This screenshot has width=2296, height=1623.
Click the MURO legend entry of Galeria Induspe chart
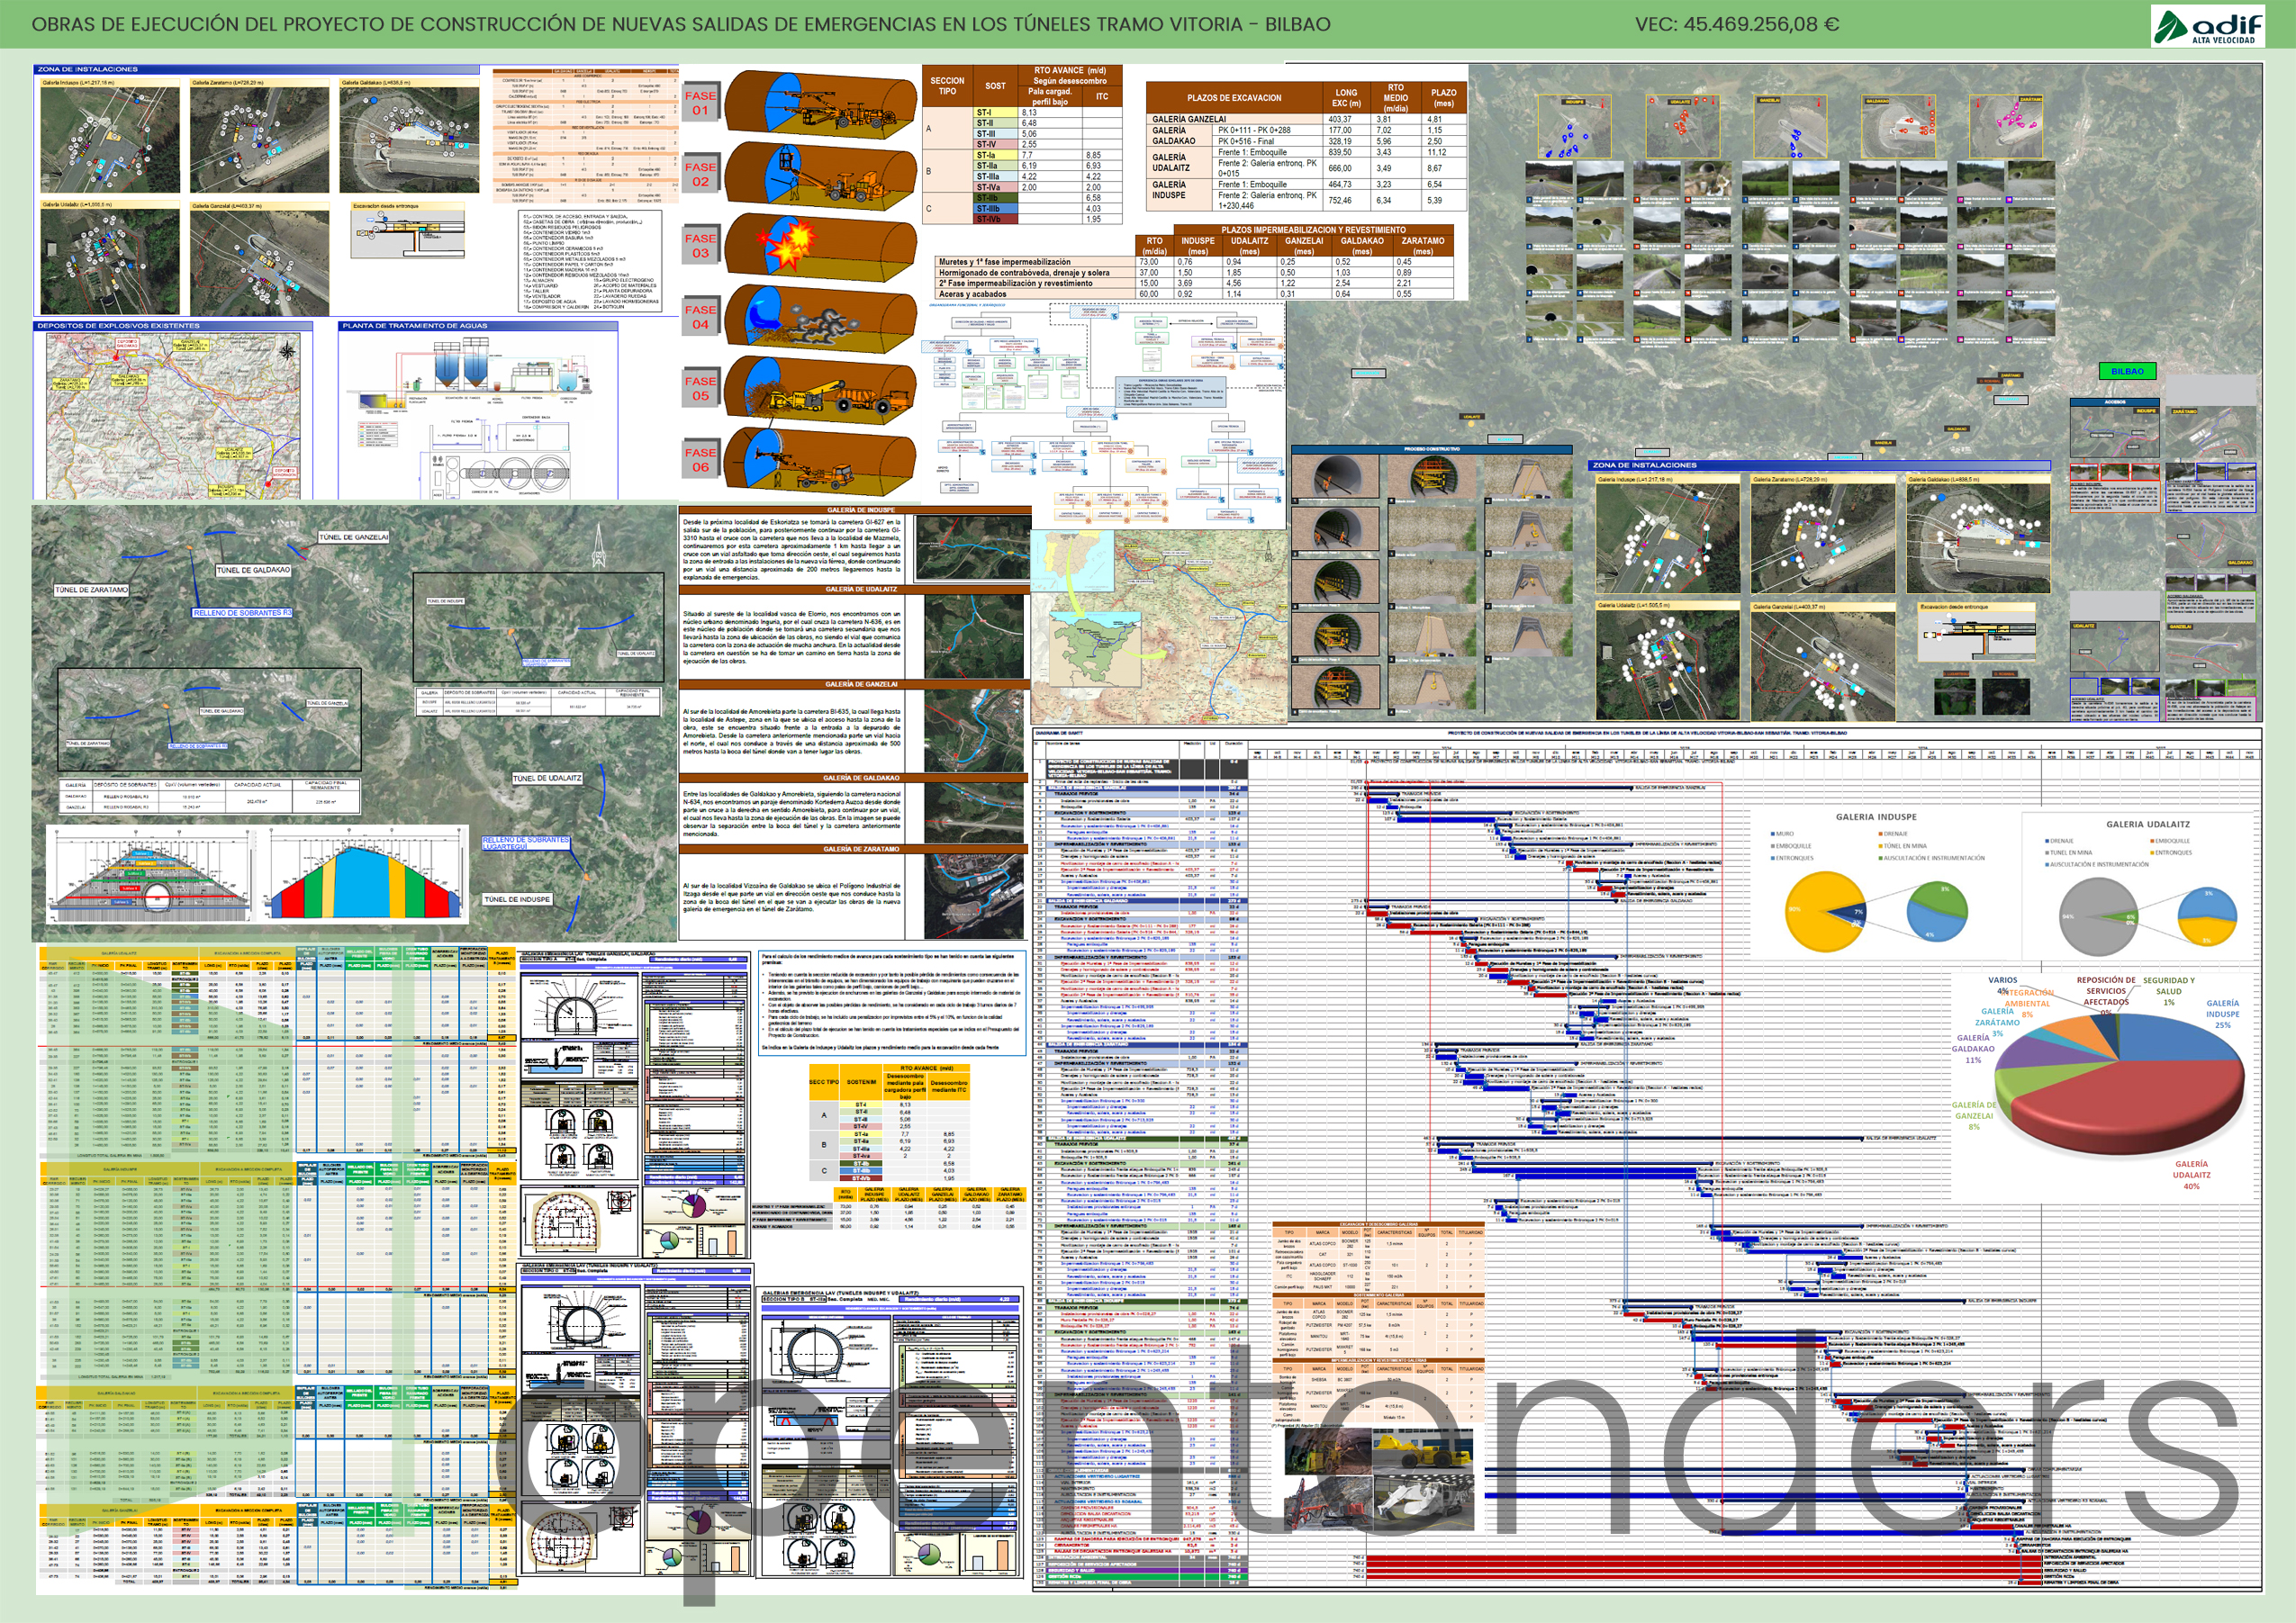coord(1783,833)
